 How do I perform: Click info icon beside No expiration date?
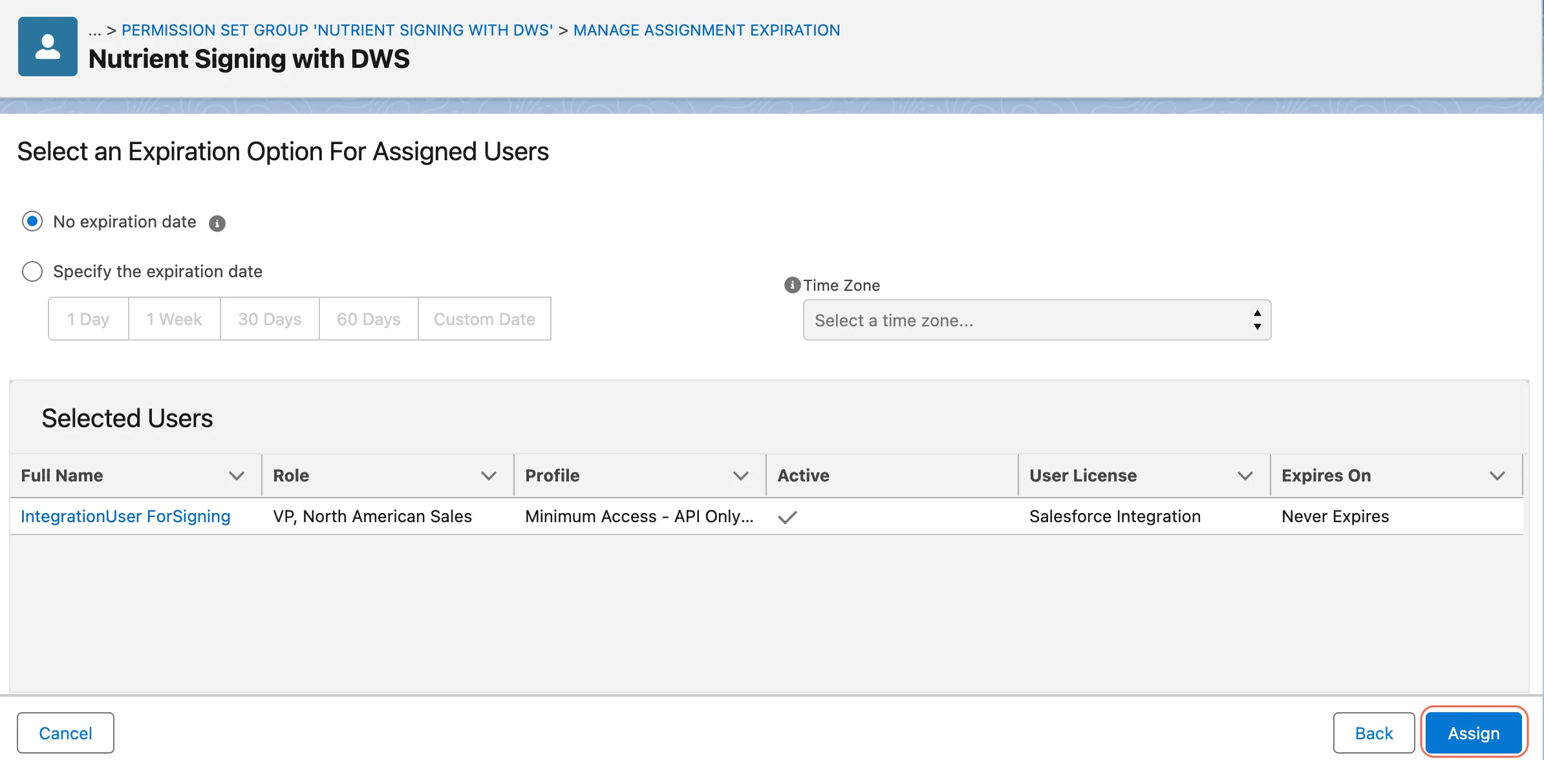pyautogui.click(x=217, y=223)
